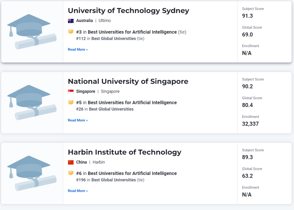The width and height of the screenshot is (294, 210).
Task: Click Read More under University of Technology Sydney
Action: tap(78, 49)
